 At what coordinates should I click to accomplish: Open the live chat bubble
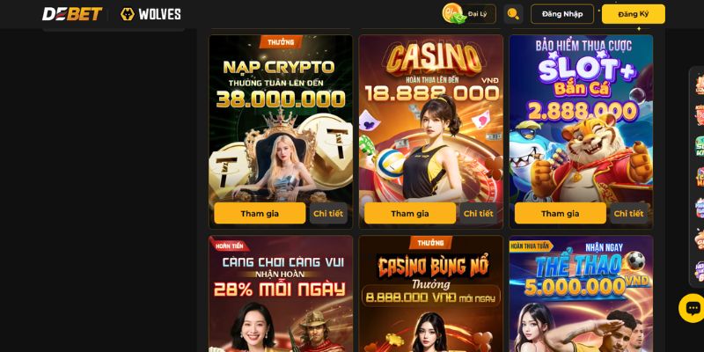[x=692, y=308]
